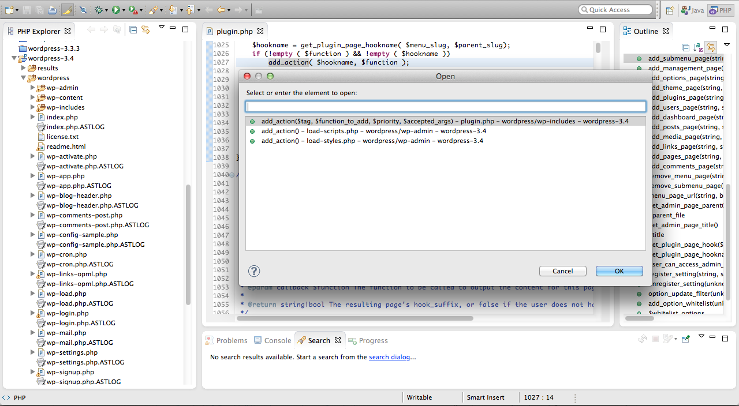Go to Next Annotation icon
Screen dimensions: 739x406
click(x=173, y=10)
